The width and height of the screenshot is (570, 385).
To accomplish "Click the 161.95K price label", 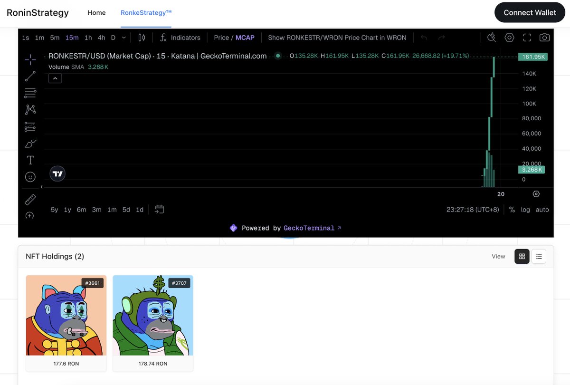I will pos(533,57).
